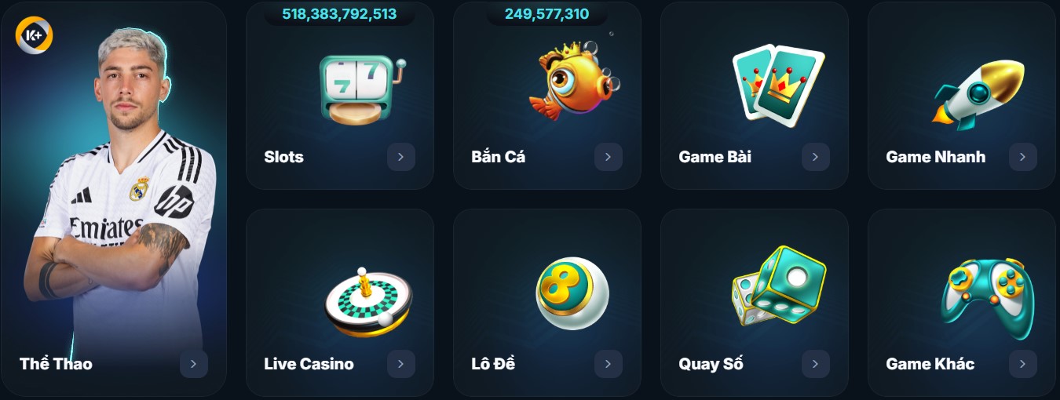Select the game controller icon
Screen dimensions: 1060x400
[988, 298]
